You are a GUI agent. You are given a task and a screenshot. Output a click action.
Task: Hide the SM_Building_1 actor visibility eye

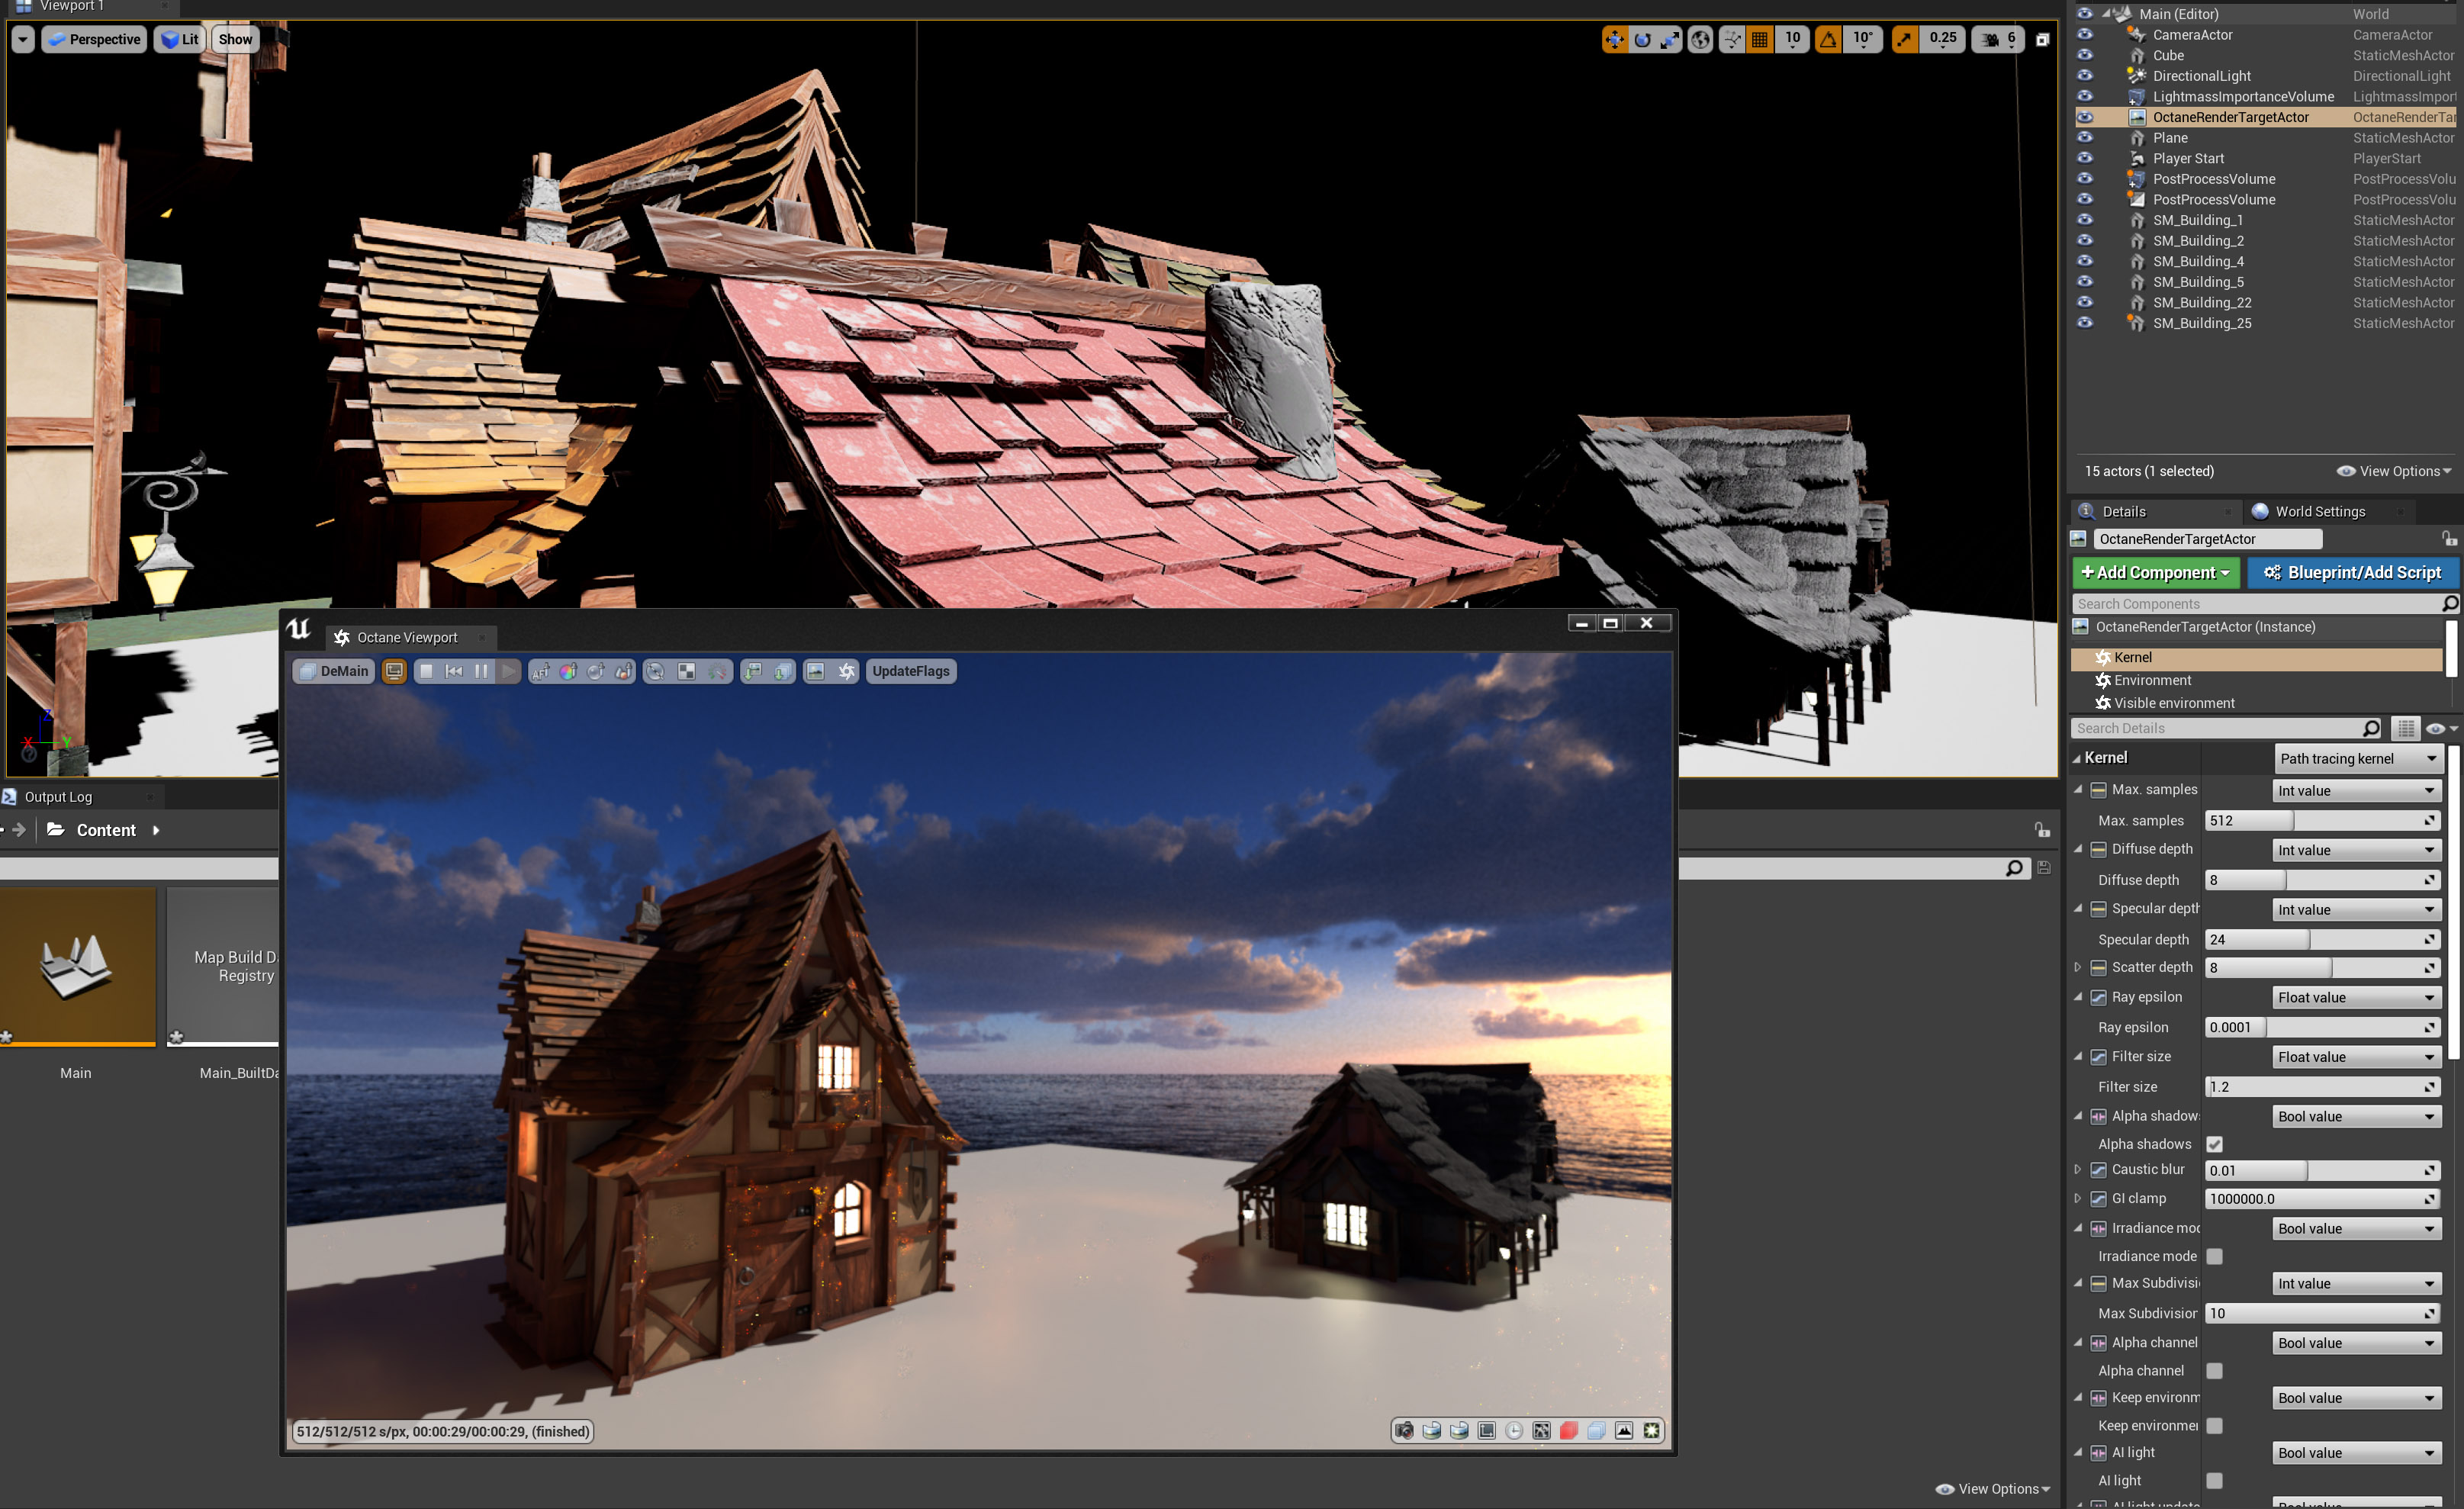(2085, 220)
